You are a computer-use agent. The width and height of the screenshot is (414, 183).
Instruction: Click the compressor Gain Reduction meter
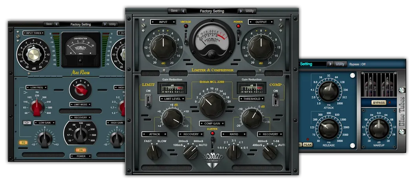point(251,88)
